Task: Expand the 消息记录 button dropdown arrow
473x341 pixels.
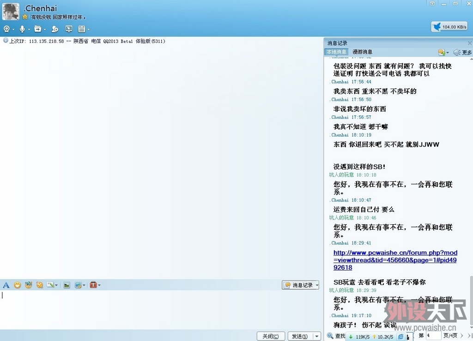Action: (317, 285)
